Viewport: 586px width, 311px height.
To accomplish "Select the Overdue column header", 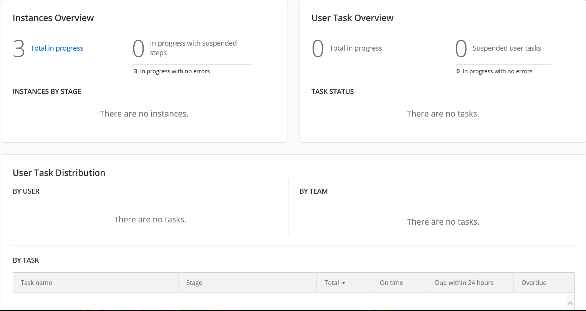I will [x=533, y=283].
